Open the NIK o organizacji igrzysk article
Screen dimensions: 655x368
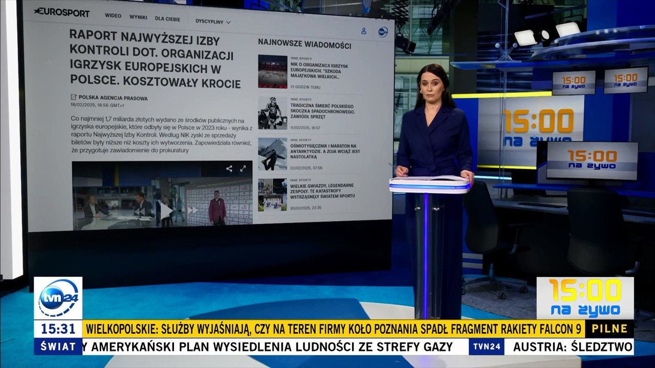pyautogui.click(x=319, y=71)
